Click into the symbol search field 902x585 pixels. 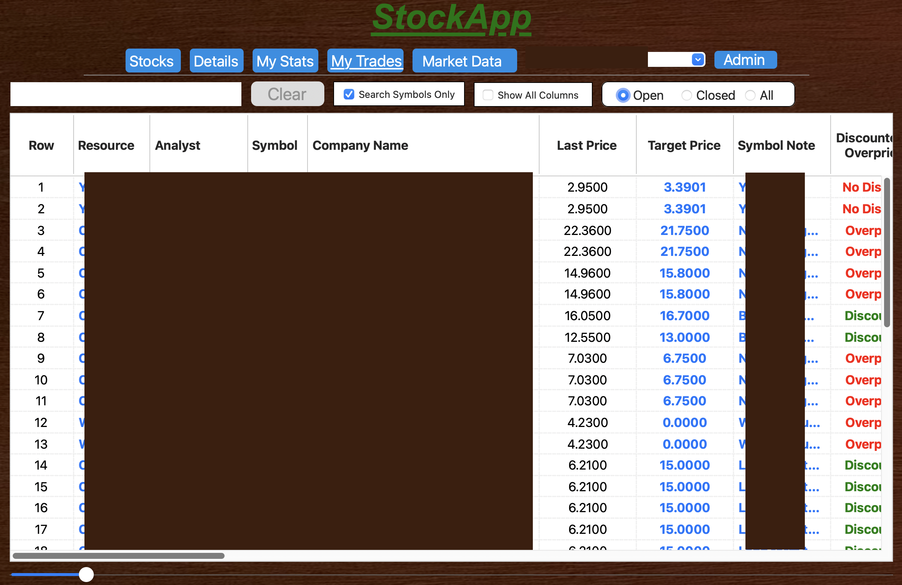click(126, 94)
